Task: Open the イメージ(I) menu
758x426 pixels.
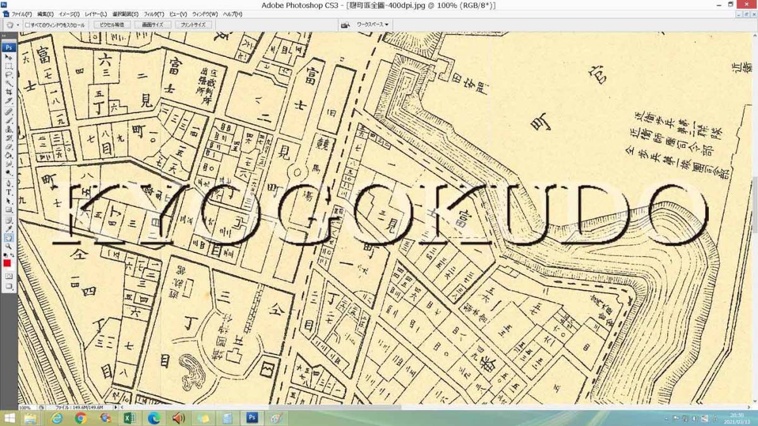Action: click(69, 14)
